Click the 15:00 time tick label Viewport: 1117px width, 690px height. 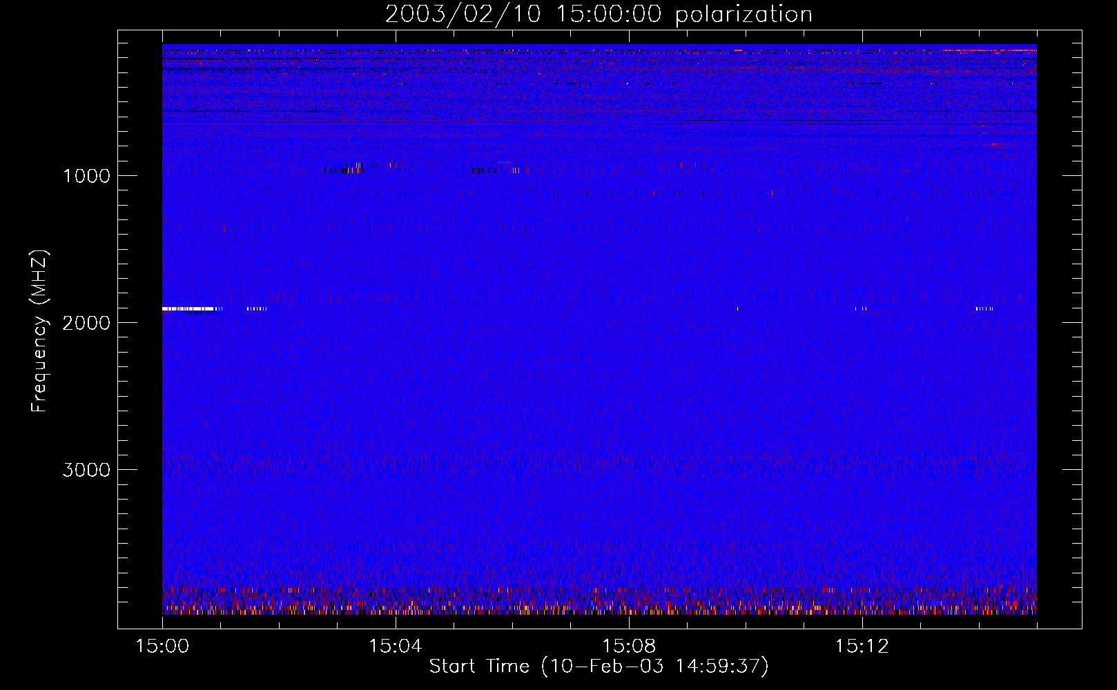[162, 647]
